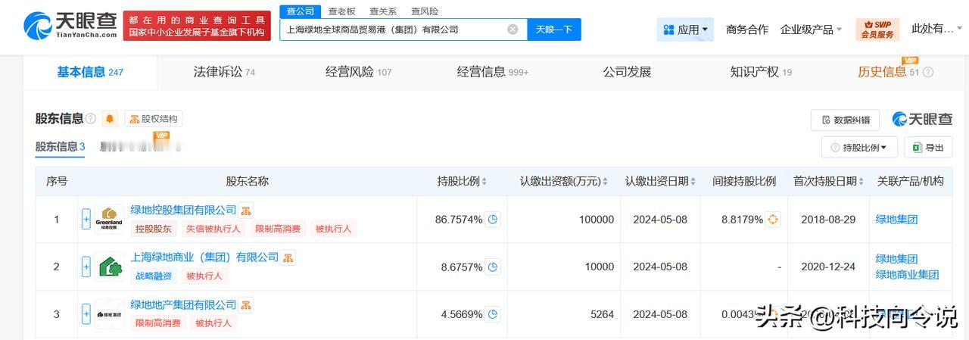Switch to 查老板 search tab
969x340 pixels.
(341, 11)
